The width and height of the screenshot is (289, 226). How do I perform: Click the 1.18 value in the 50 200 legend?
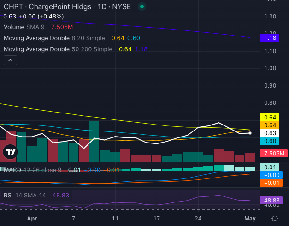point(141,49)
